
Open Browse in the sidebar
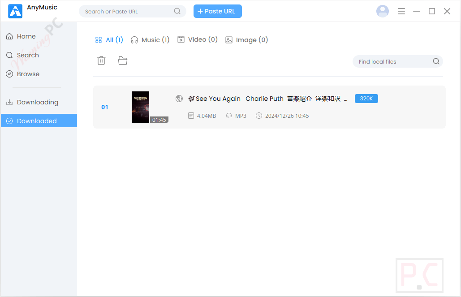(39, 74)
